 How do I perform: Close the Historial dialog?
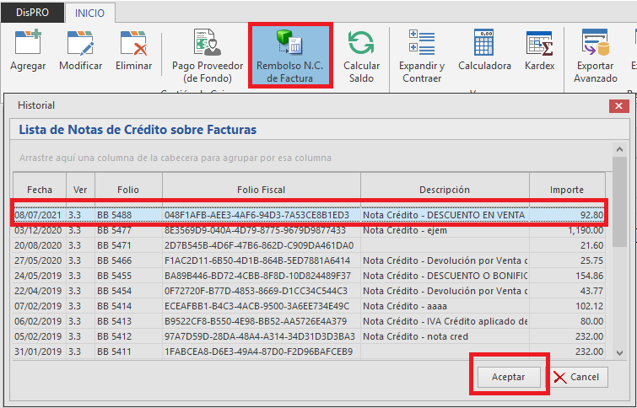tap(618, 105)
